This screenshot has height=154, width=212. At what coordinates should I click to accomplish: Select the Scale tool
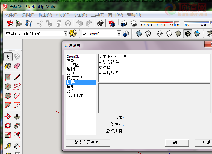[x=8, y=135]
